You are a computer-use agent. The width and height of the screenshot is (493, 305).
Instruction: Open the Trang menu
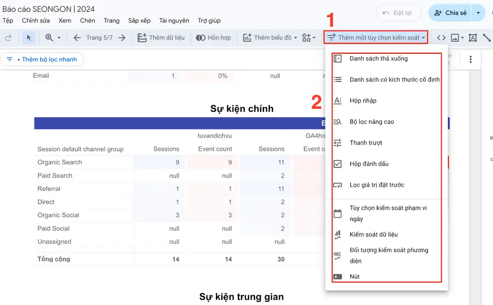(111, 21)
